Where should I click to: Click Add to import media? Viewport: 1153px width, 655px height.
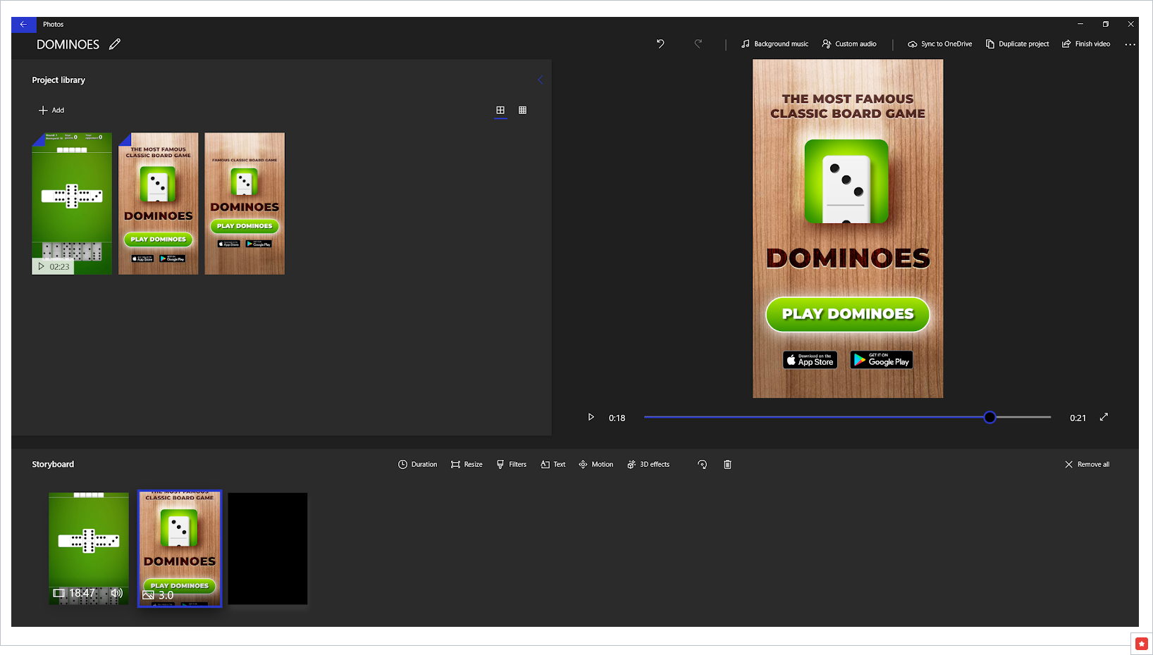click(x=51, y=110)
